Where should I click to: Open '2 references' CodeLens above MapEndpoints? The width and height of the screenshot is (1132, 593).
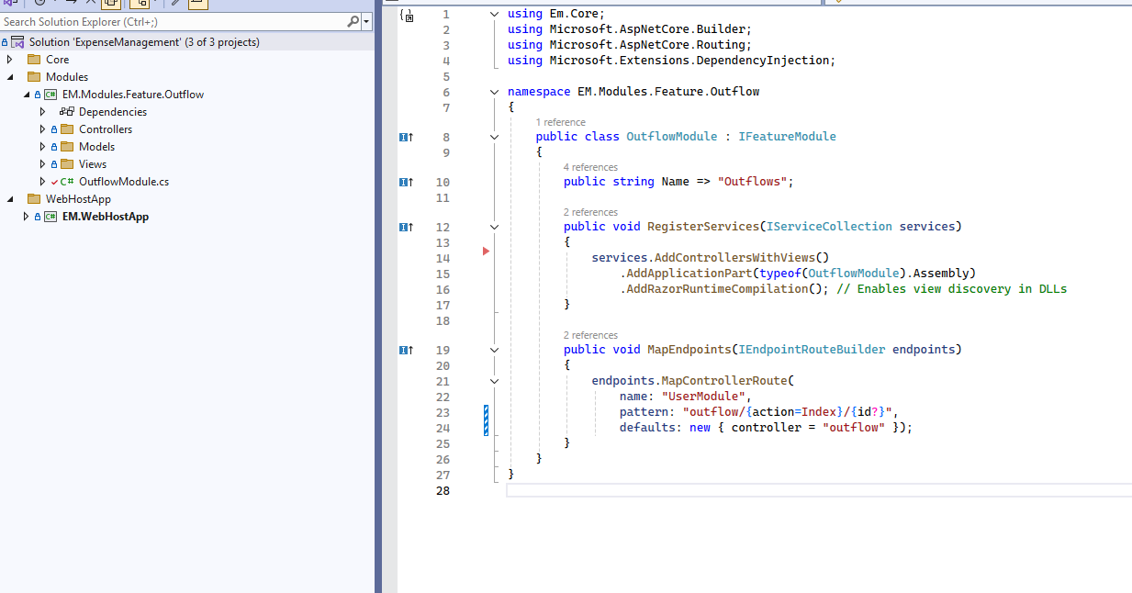coord(590,335)
